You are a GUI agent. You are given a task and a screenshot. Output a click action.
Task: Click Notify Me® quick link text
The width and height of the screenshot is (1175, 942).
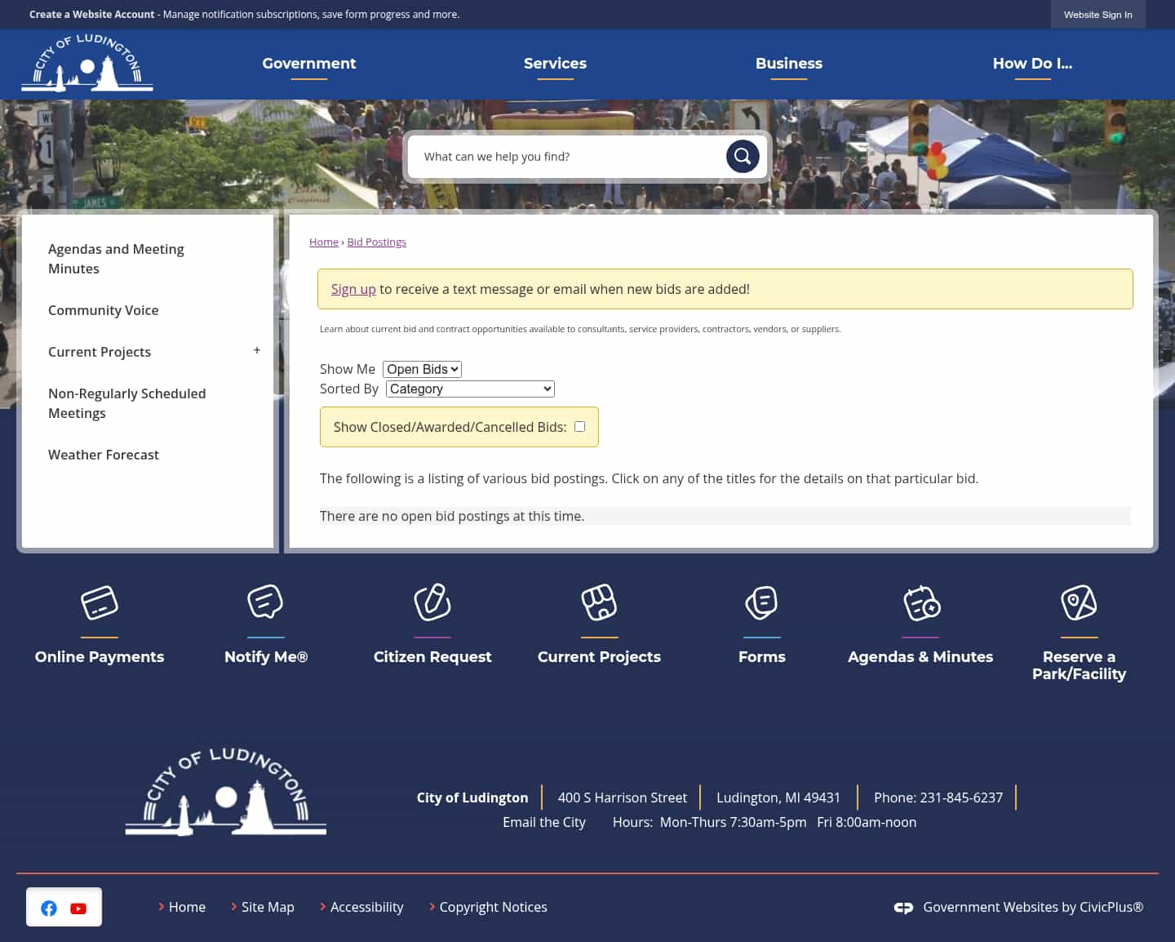[x=266, y=656]
